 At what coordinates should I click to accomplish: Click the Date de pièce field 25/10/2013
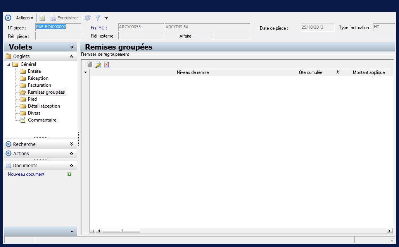point(317,27)
